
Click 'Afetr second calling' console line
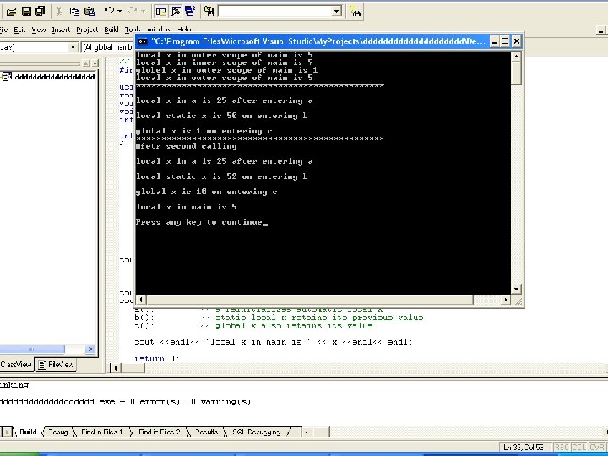pos(186,146)
